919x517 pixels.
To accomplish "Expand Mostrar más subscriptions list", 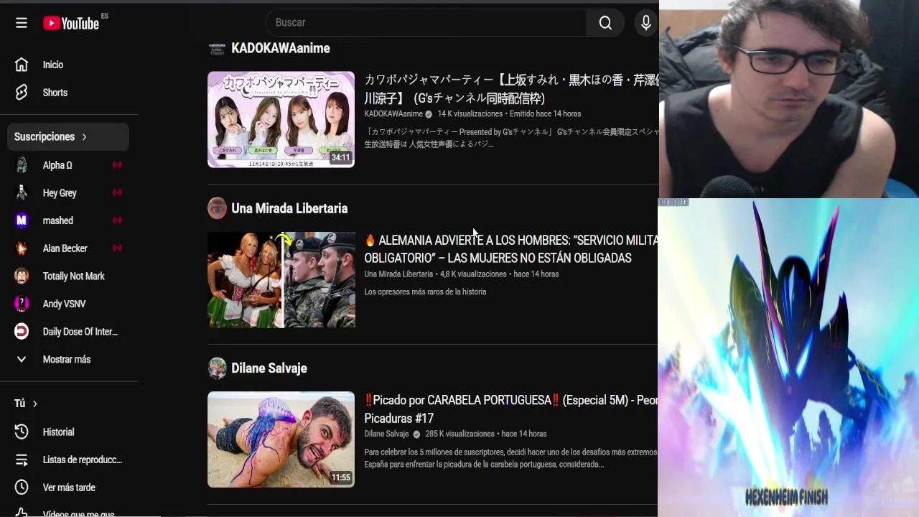I will coord(68,359).
